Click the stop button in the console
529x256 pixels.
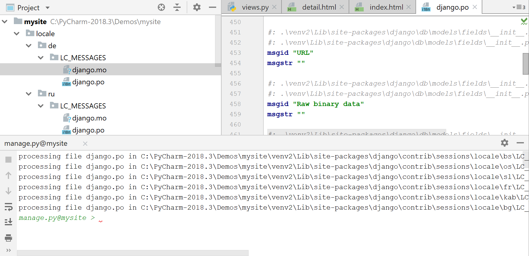pyautogui.click(x=8, y=160)
